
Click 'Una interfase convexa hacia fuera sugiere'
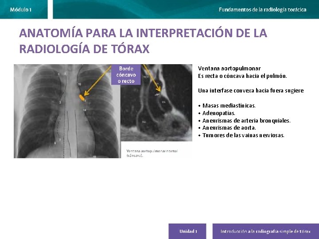[x=251, y=90]
